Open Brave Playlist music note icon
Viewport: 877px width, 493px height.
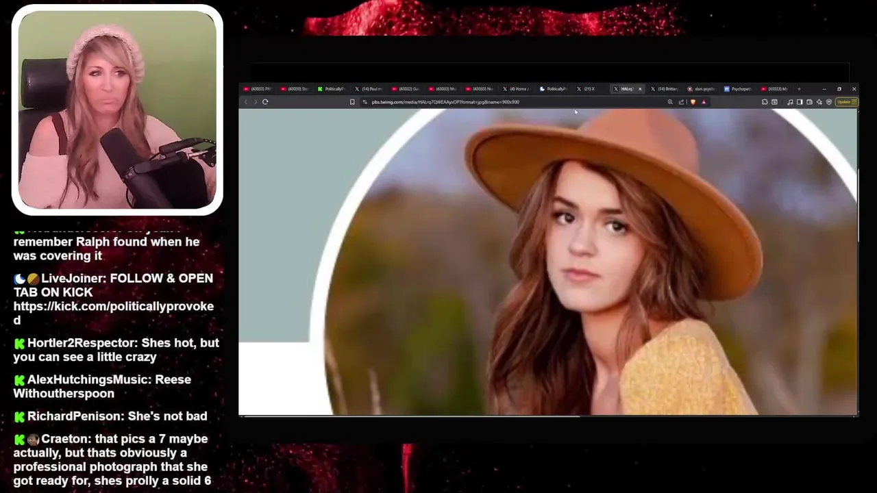click(790, 102)
